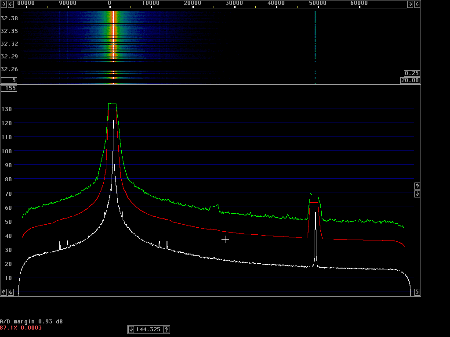Click the 60000 frequency scale label
The height and width of the screenshot is (337, 450).
pos(359,3)
